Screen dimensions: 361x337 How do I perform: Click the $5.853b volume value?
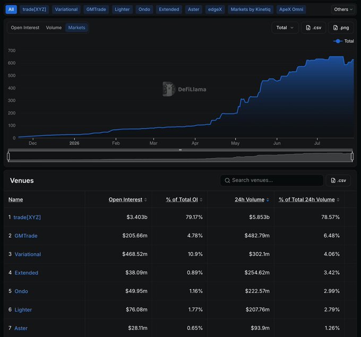tap(259, 217)
